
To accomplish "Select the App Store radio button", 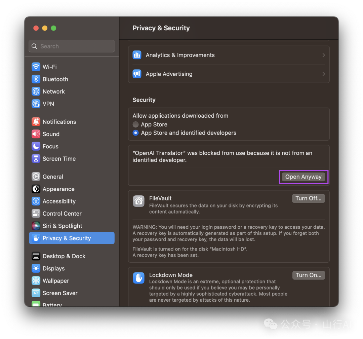I will coord(136,124).
